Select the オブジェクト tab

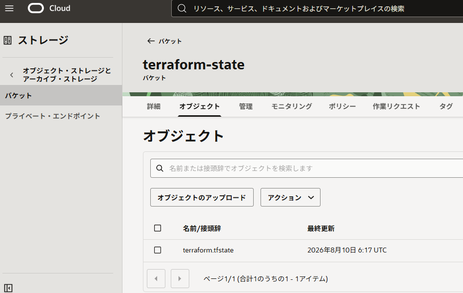pyautogui.click(x=200, y=106)
